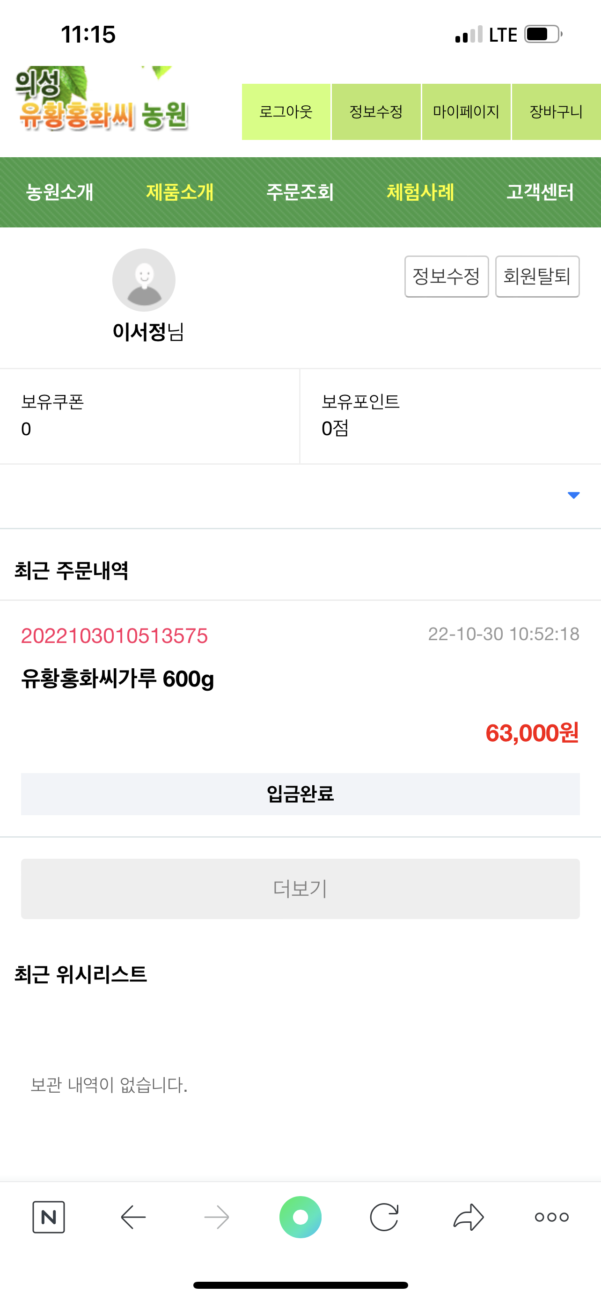The width and height of the screenshot is (601, 1300).
Task: Open the three-dots more menu
Action: pyautogui.click(x=551, y=1217)
